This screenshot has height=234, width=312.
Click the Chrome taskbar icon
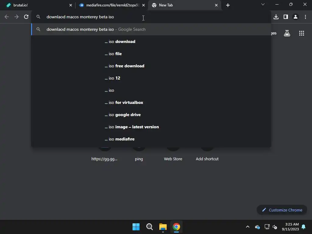[x=176, y=227]
